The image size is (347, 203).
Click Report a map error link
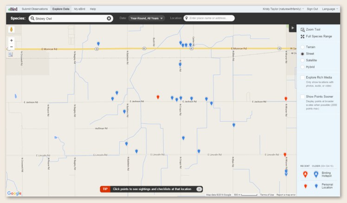click(286, 195)
